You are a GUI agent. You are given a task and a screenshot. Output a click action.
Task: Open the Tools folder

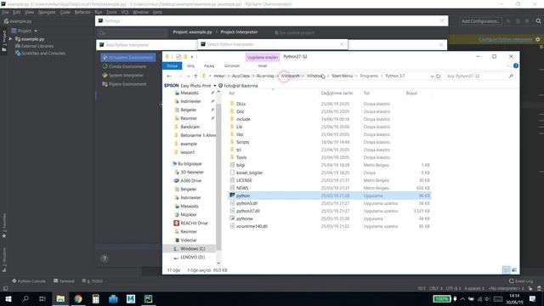coord(241,157)
